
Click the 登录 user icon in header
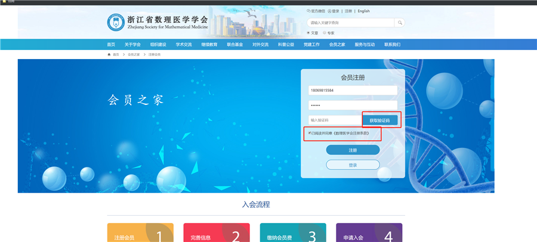pos(329,11)
